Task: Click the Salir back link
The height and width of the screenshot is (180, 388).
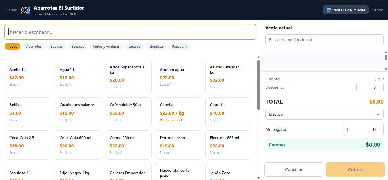Action: coord(11,10)
